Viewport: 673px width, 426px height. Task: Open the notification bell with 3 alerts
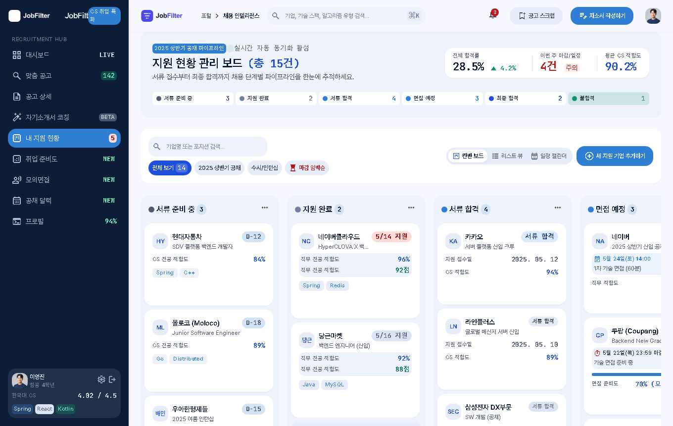(492, 15)
